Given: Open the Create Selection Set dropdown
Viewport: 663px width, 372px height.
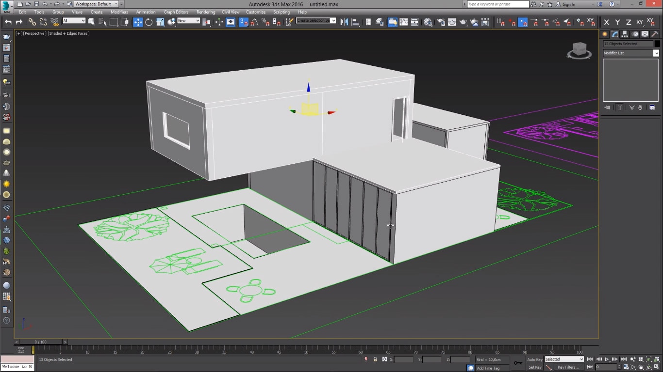Looking at the screenshot, I should click(x=334, y=21).
